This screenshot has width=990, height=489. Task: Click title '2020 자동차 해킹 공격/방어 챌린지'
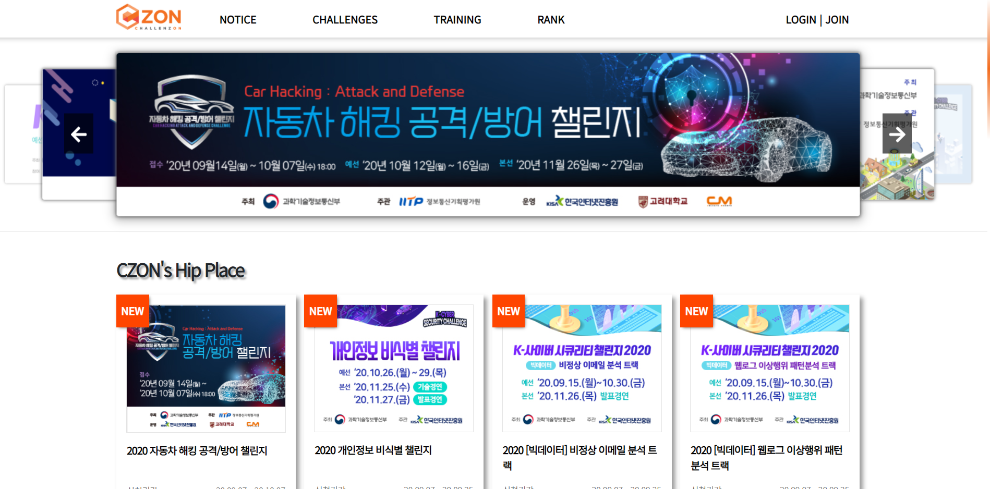click(x=197, y=450)
